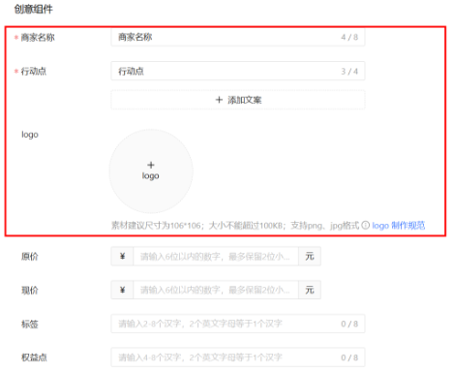Click the 行动点 field label

tap(34, 71)
